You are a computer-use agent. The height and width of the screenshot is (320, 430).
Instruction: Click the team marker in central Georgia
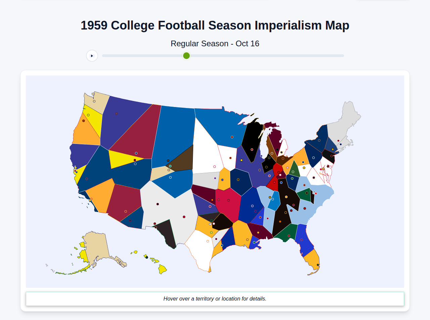point(289,236)
